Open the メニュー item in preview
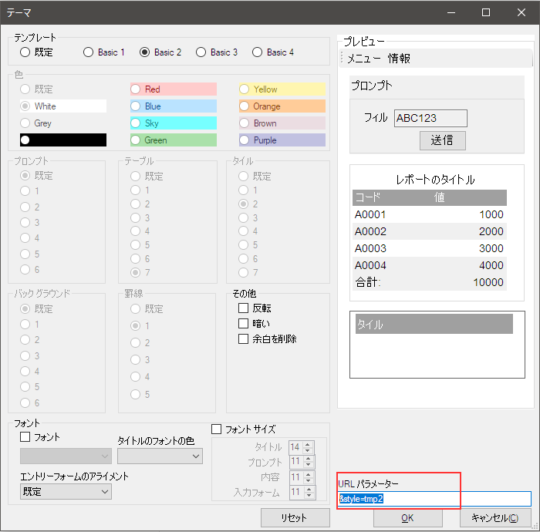 pos(363,59)
